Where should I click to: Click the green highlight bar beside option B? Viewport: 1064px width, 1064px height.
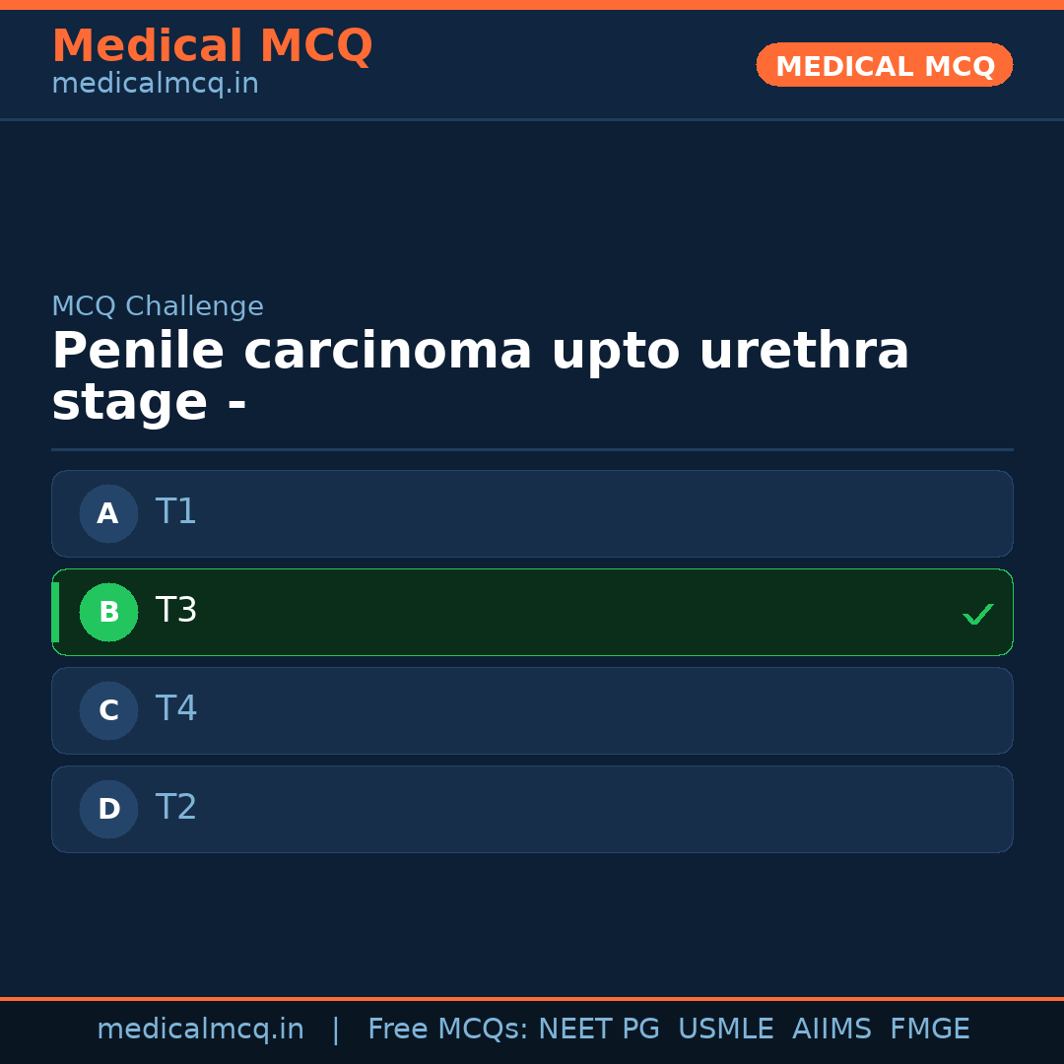click(55, 612)
